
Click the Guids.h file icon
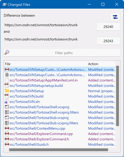point(7,145)
